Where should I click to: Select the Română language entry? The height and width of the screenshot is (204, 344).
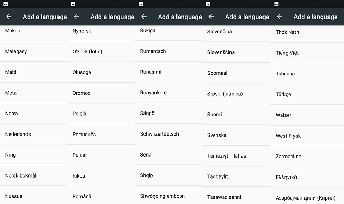[82, 196]
